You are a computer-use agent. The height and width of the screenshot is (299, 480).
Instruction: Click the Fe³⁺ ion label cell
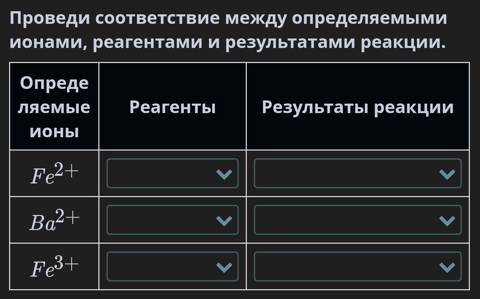pyautogui.click(x=54, y=267)
